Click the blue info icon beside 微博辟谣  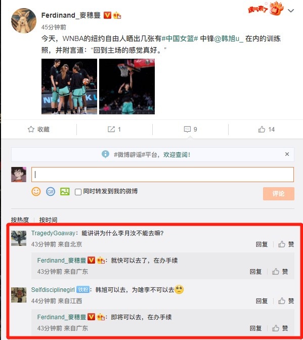pos(105,154)
